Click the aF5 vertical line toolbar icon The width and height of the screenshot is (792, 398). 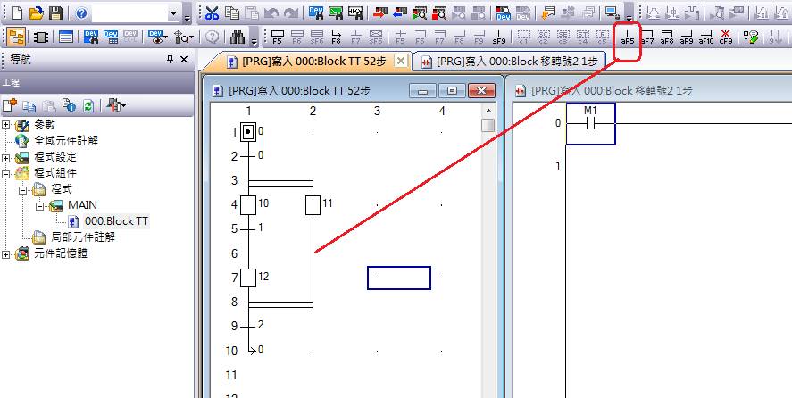[x=628, y=37]
